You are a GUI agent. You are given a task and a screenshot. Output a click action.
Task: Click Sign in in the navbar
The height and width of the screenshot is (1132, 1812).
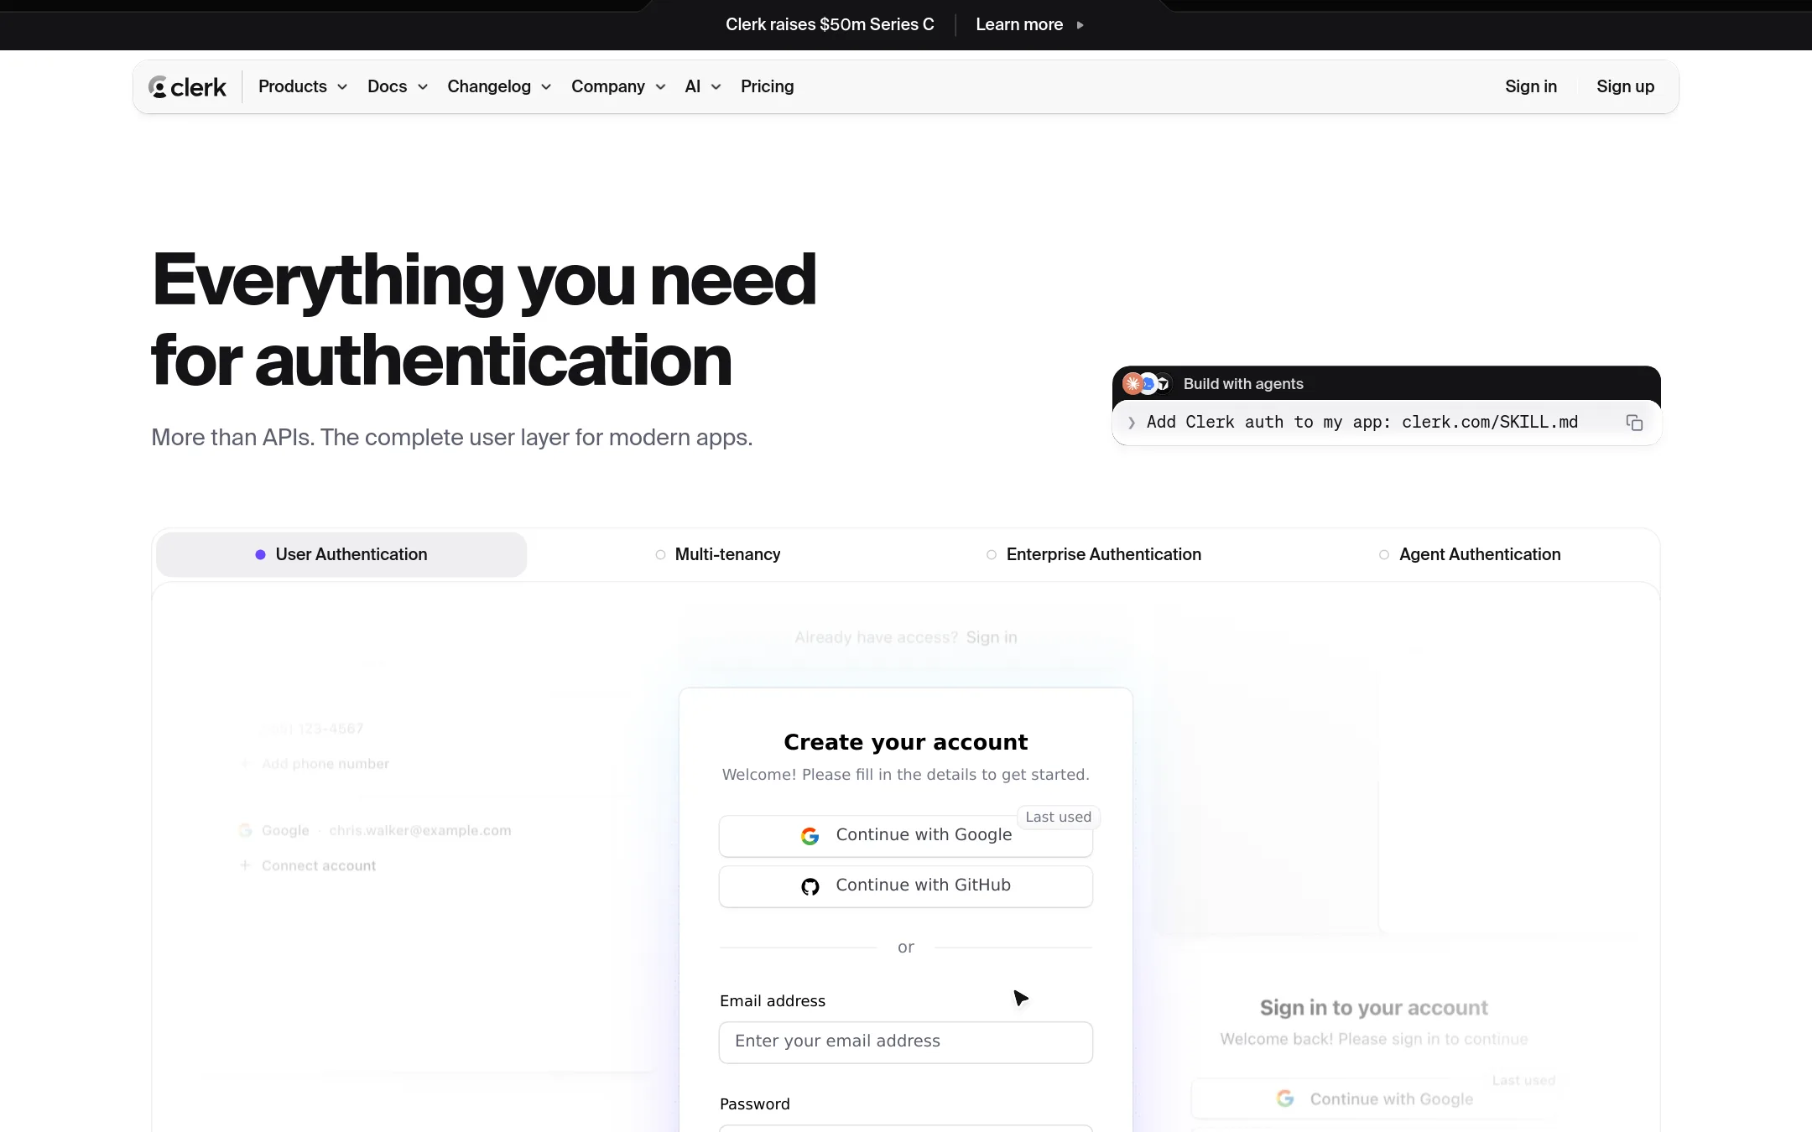point(1530,86)
